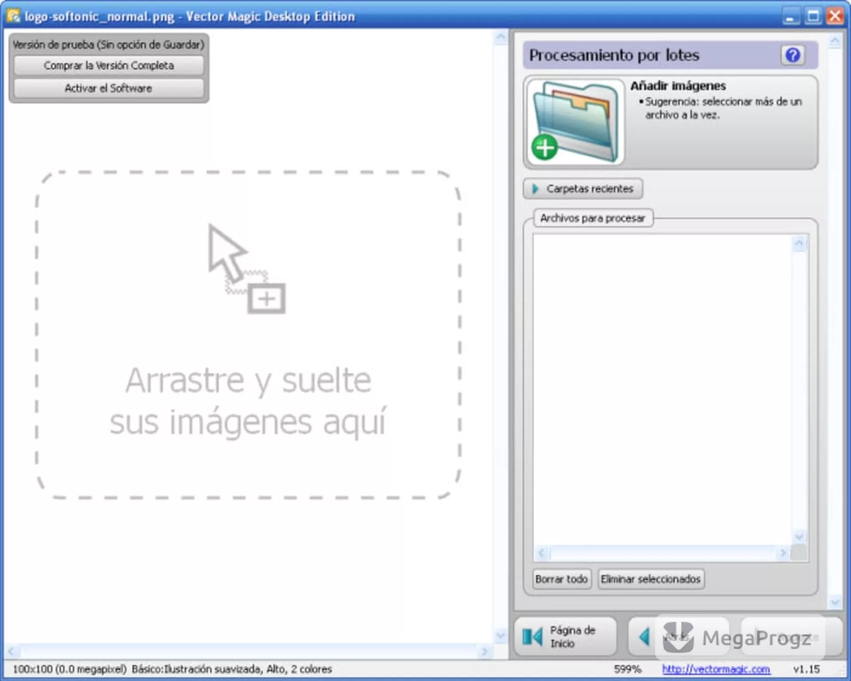Click Comprar la Versión Completa

coord(109,66)
